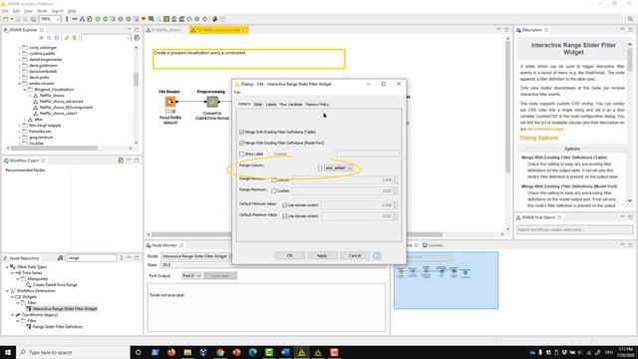Switch to the Slider tab
This screenshot has height=359, width=638.
pos(258,105)
